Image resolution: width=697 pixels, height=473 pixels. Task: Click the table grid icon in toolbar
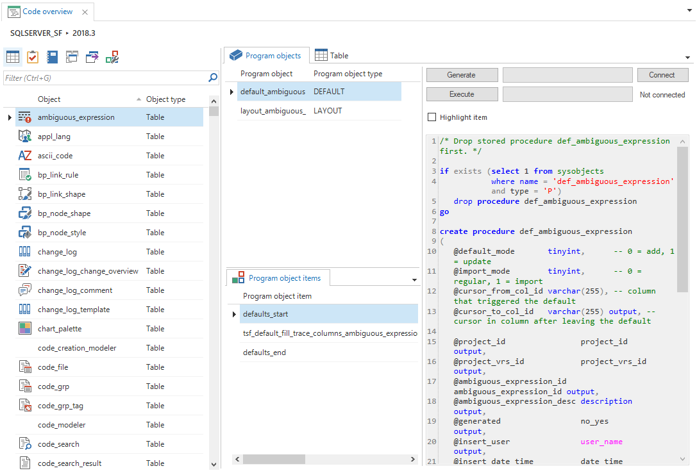pos(13,57)
